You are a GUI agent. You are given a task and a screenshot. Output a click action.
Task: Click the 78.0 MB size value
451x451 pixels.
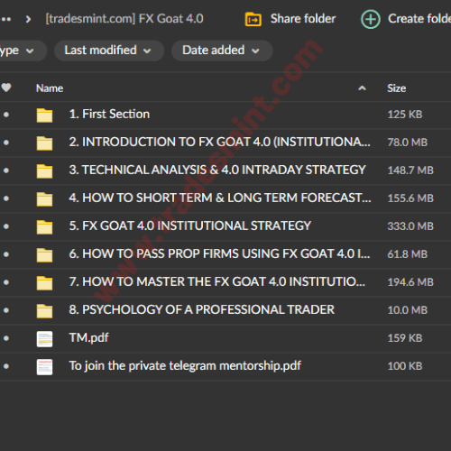coord(408,143)
